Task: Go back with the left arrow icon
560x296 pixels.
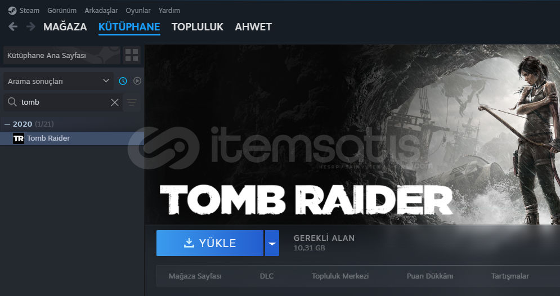Action: coord(13,26)
